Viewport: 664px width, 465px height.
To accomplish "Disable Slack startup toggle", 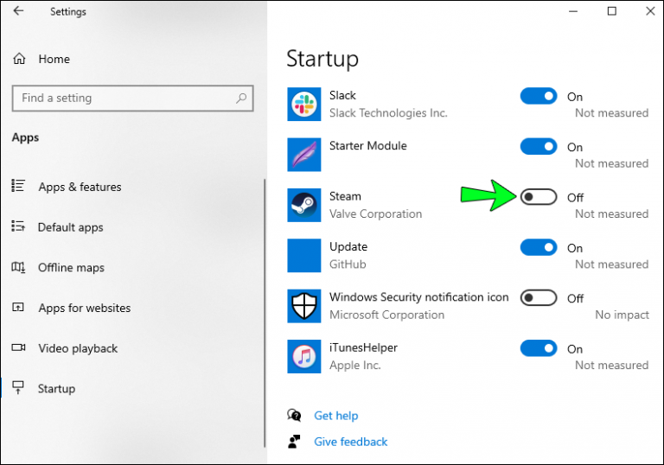I will tap(539, 96).
